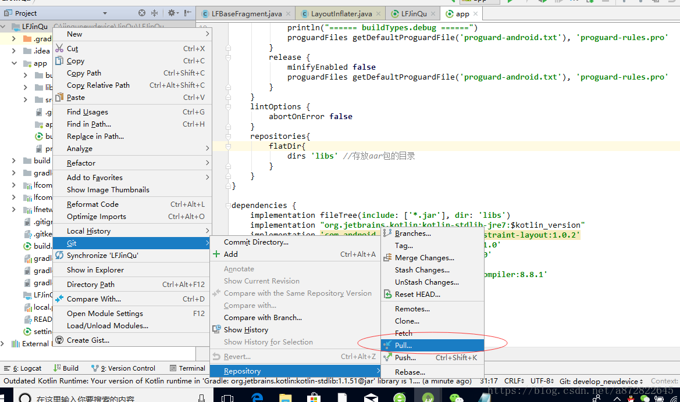This screenshot has height=402, width=680.
Task: Click the Create Gist GitHub icon
Action: (59, 340)
